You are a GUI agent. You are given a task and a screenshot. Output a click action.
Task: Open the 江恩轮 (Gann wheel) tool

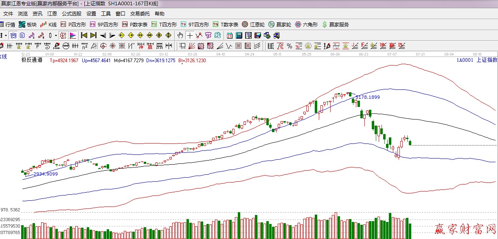[253, 24]
